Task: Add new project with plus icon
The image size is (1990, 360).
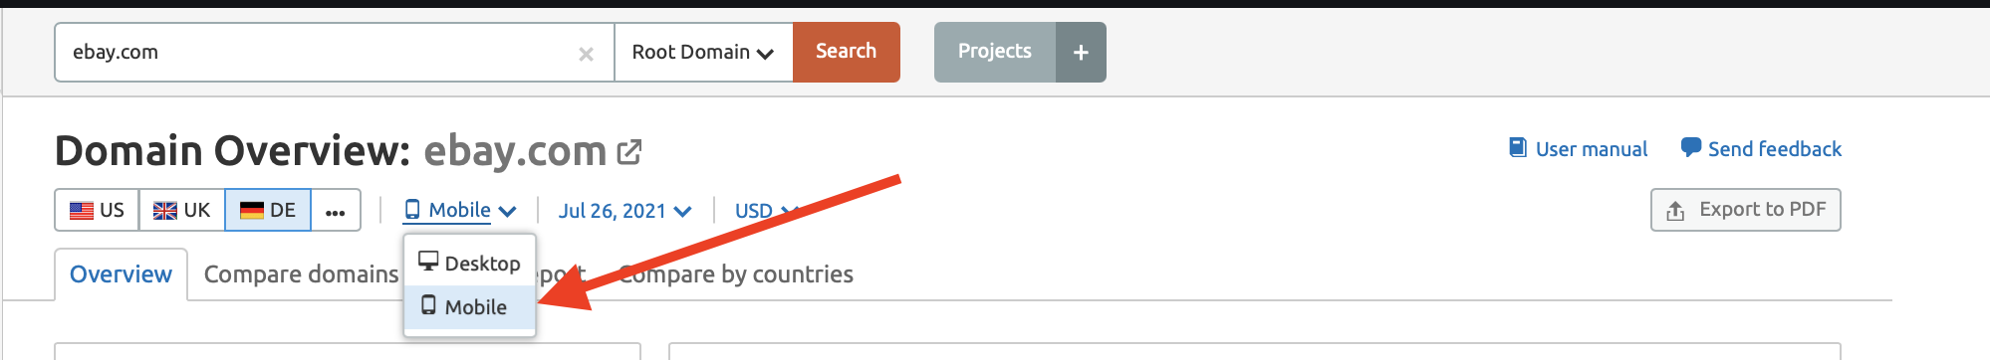Action: [x=1081, y=52]
